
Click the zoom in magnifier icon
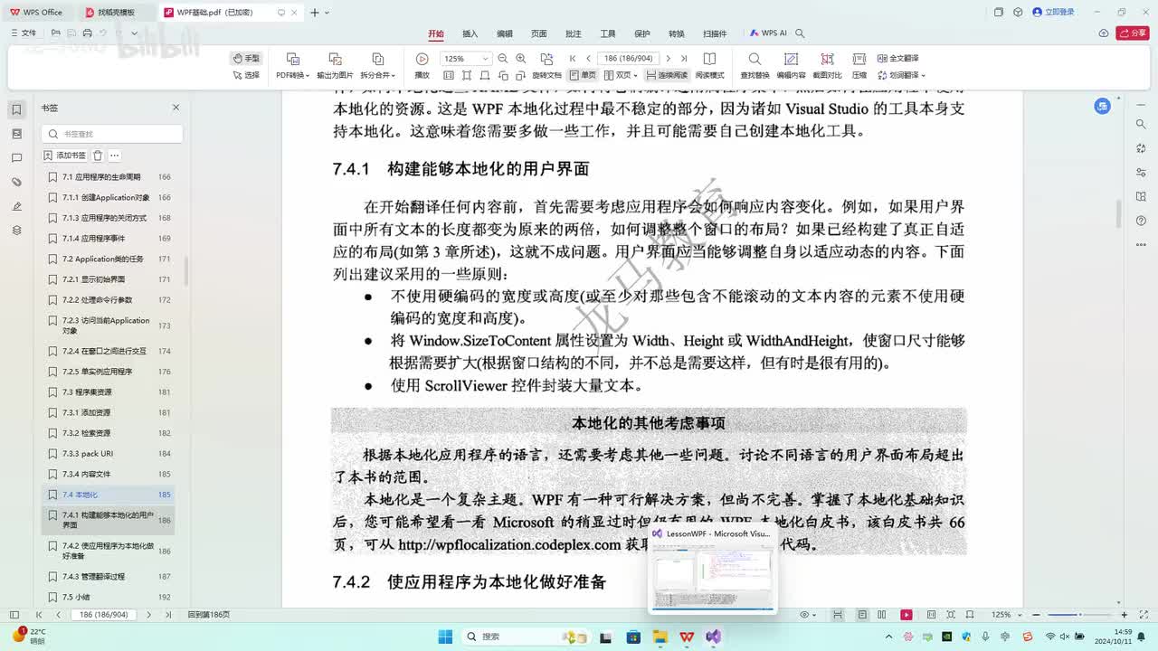(x=521, y=58)
